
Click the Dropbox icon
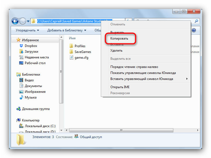point(21,46)
